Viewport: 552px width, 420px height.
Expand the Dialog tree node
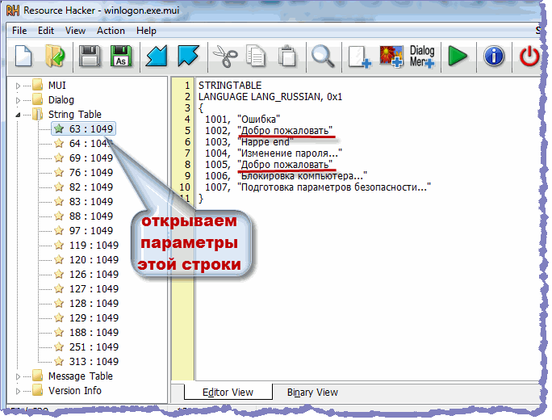[18, 100]
